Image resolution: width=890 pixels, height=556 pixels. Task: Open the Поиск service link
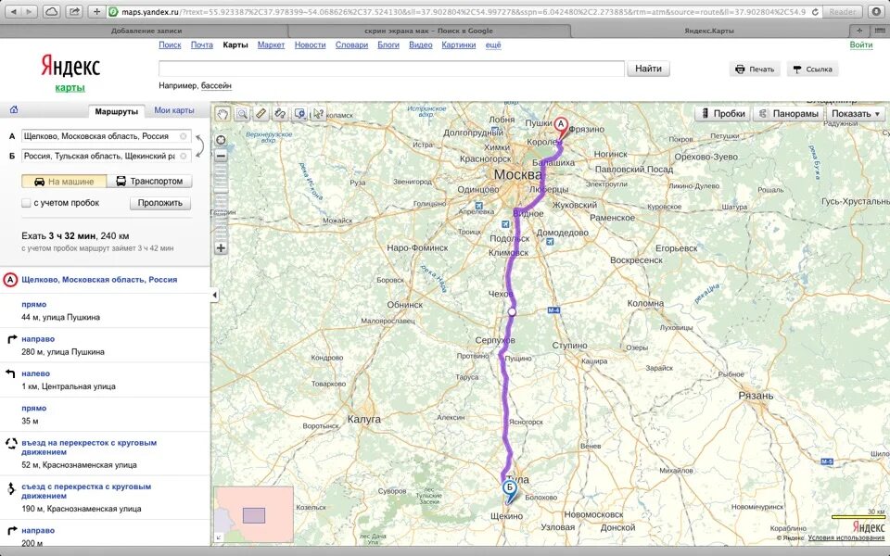click(x=170, y=44)
